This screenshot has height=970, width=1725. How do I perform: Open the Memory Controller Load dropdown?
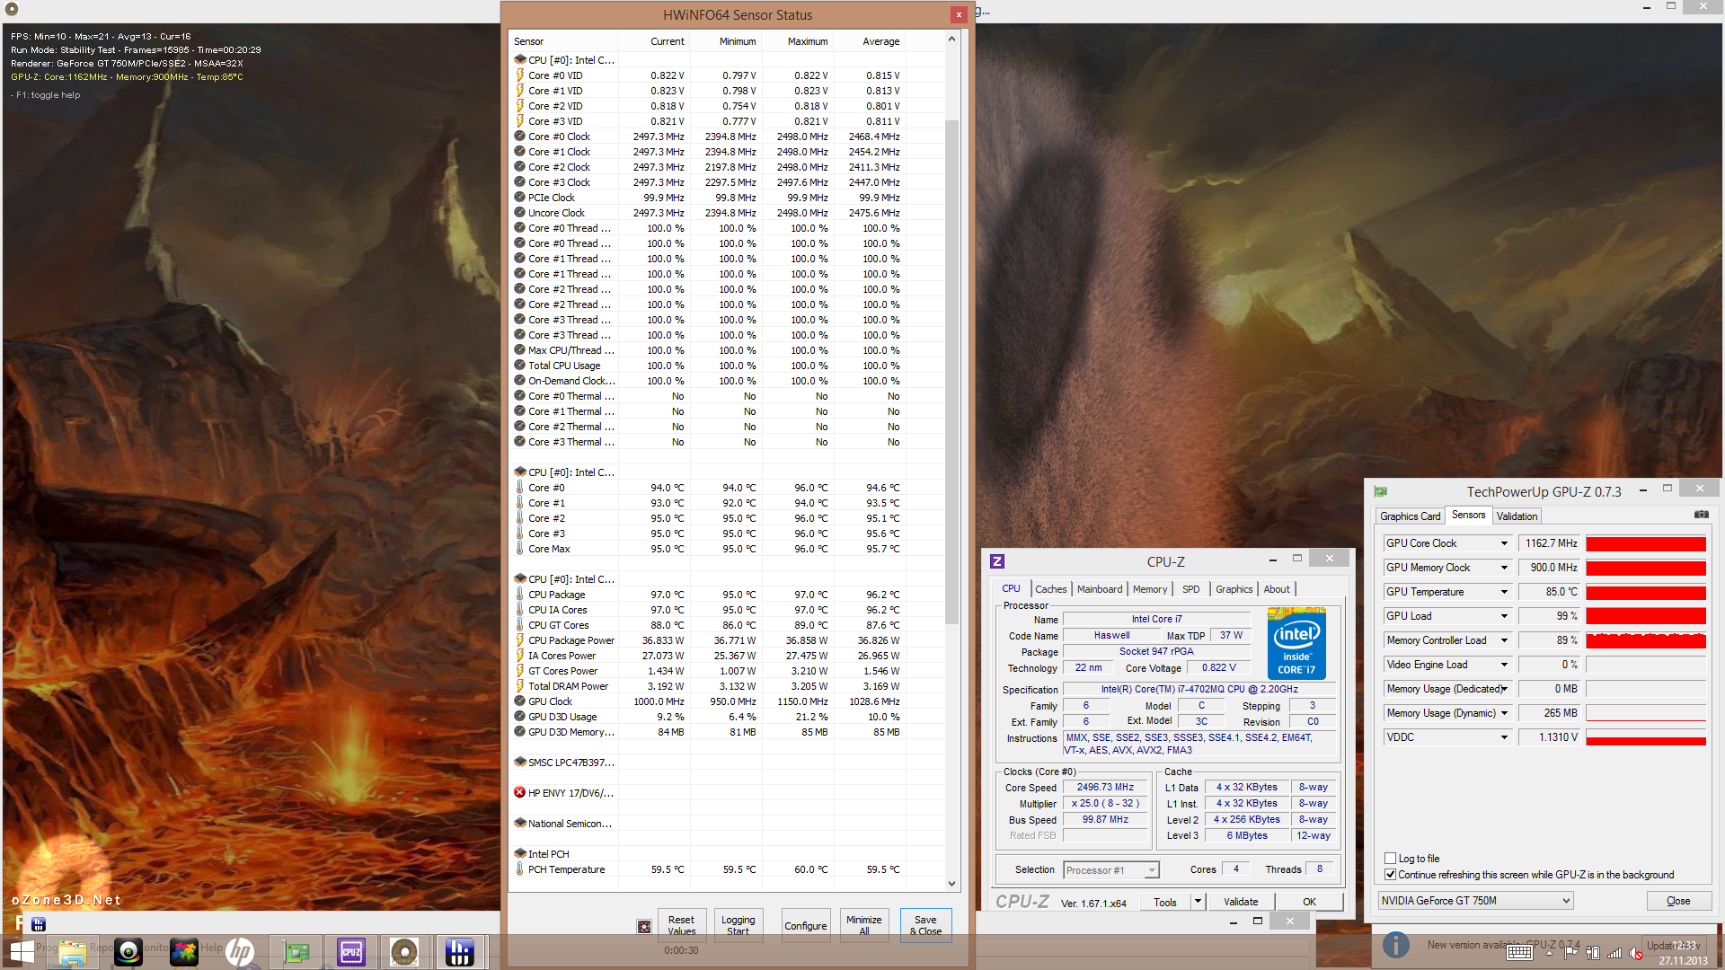[1504, 640]
